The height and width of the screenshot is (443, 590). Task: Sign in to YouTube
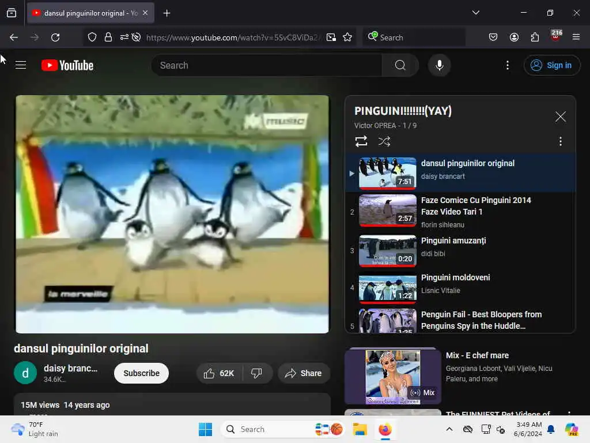(551, 65)
